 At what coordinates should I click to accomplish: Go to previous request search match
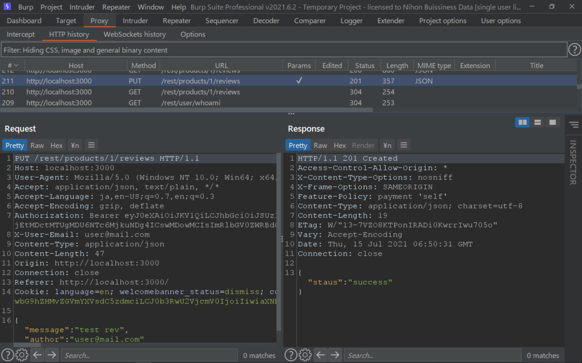37,355
